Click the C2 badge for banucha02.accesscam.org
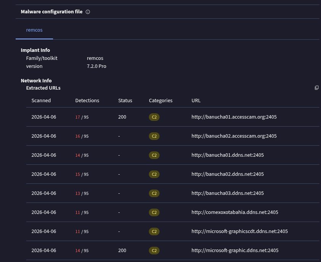The width and height of the screenshot is (321, 262). [154, 136]
